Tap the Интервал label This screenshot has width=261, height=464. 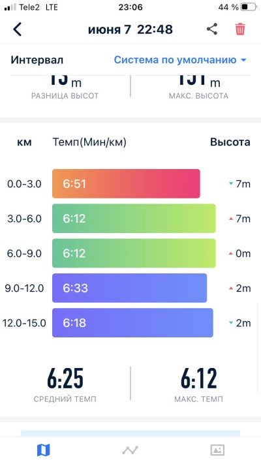tap(37, 60)
